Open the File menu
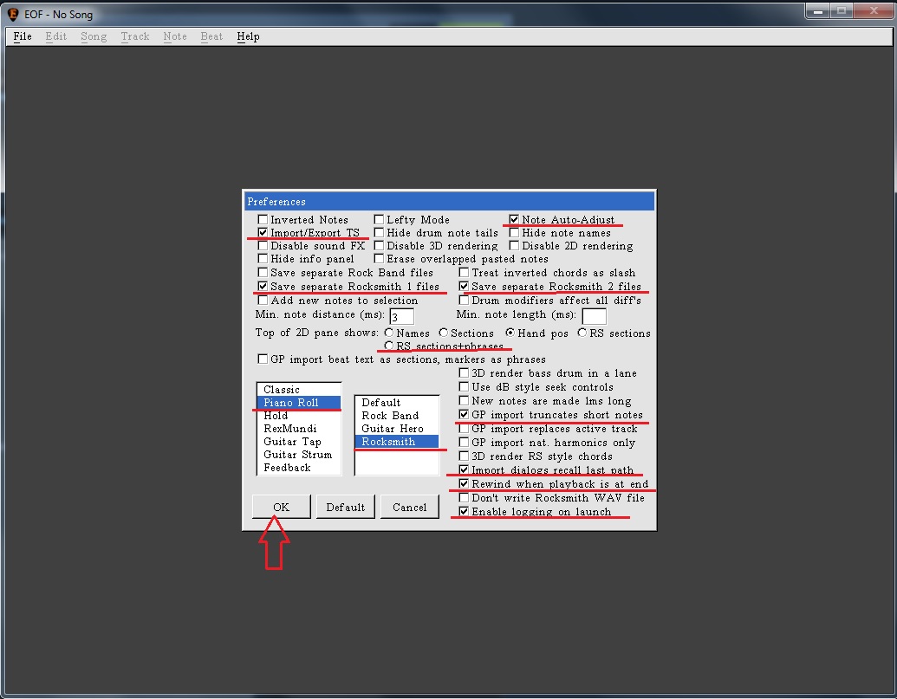 pos(23,36)
